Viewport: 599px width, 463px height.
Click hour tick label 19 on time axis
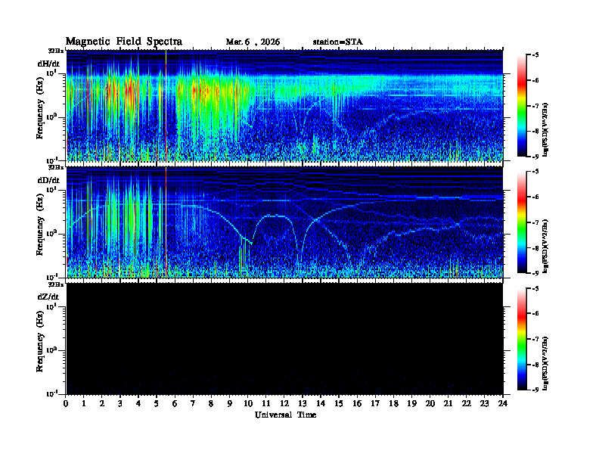(411, 404)
